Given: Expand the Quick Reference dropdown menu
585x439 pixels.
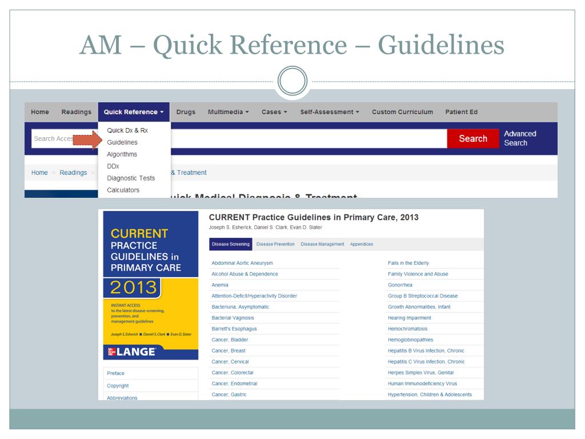Looking at the screenshot, I should coord(134,112).
